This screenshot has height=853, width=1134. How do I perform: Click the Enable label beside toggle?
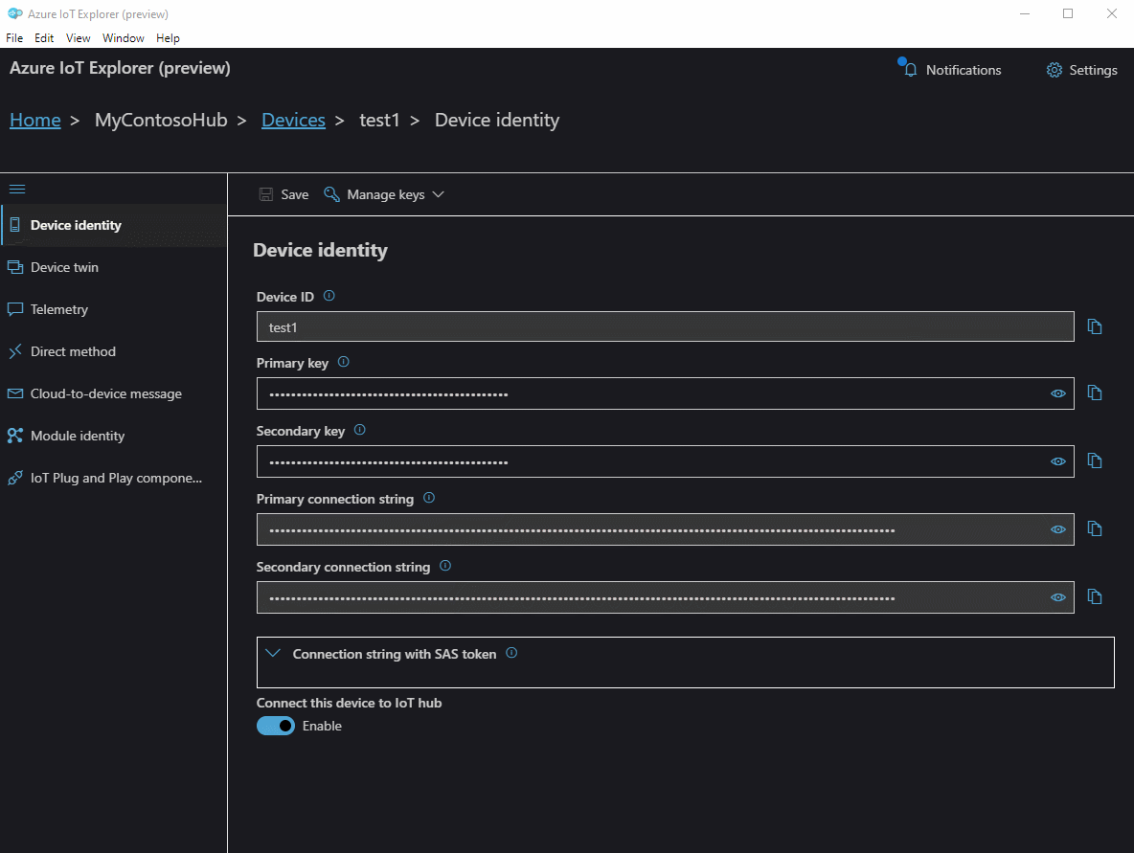click(322, 726)
